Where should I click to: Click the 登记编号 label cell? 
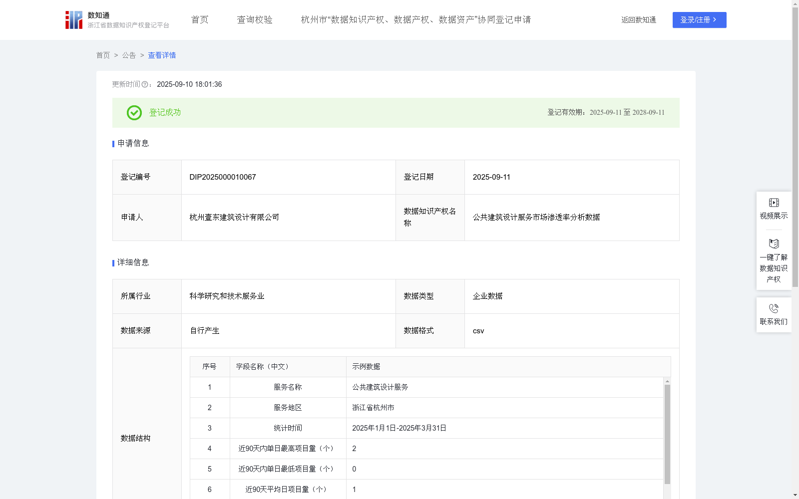[x=147, y=177]
